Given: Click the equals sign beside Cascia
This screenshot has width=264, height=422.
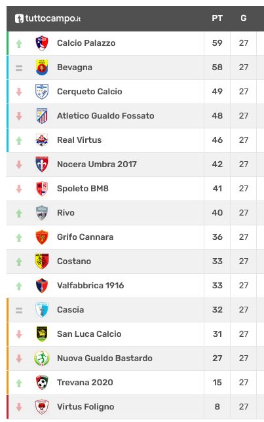Looking at the screenshot, I should [19, 311].
